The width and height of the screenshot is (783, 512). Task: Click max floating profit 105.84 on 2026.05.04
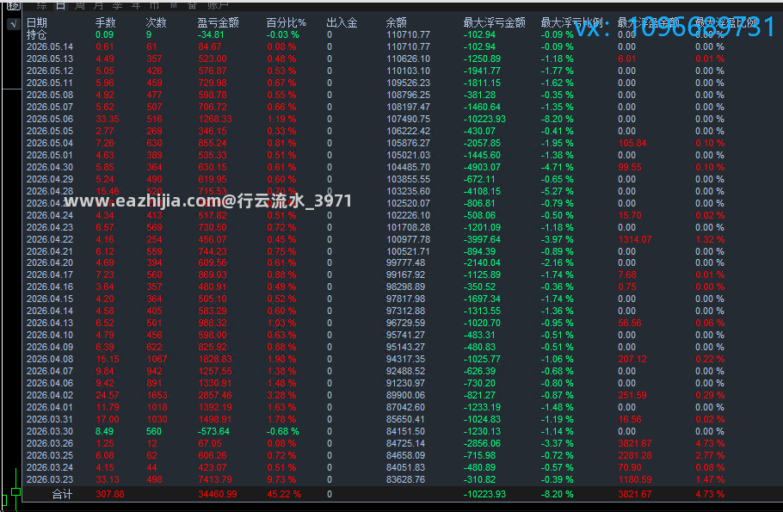coord(632,143)
